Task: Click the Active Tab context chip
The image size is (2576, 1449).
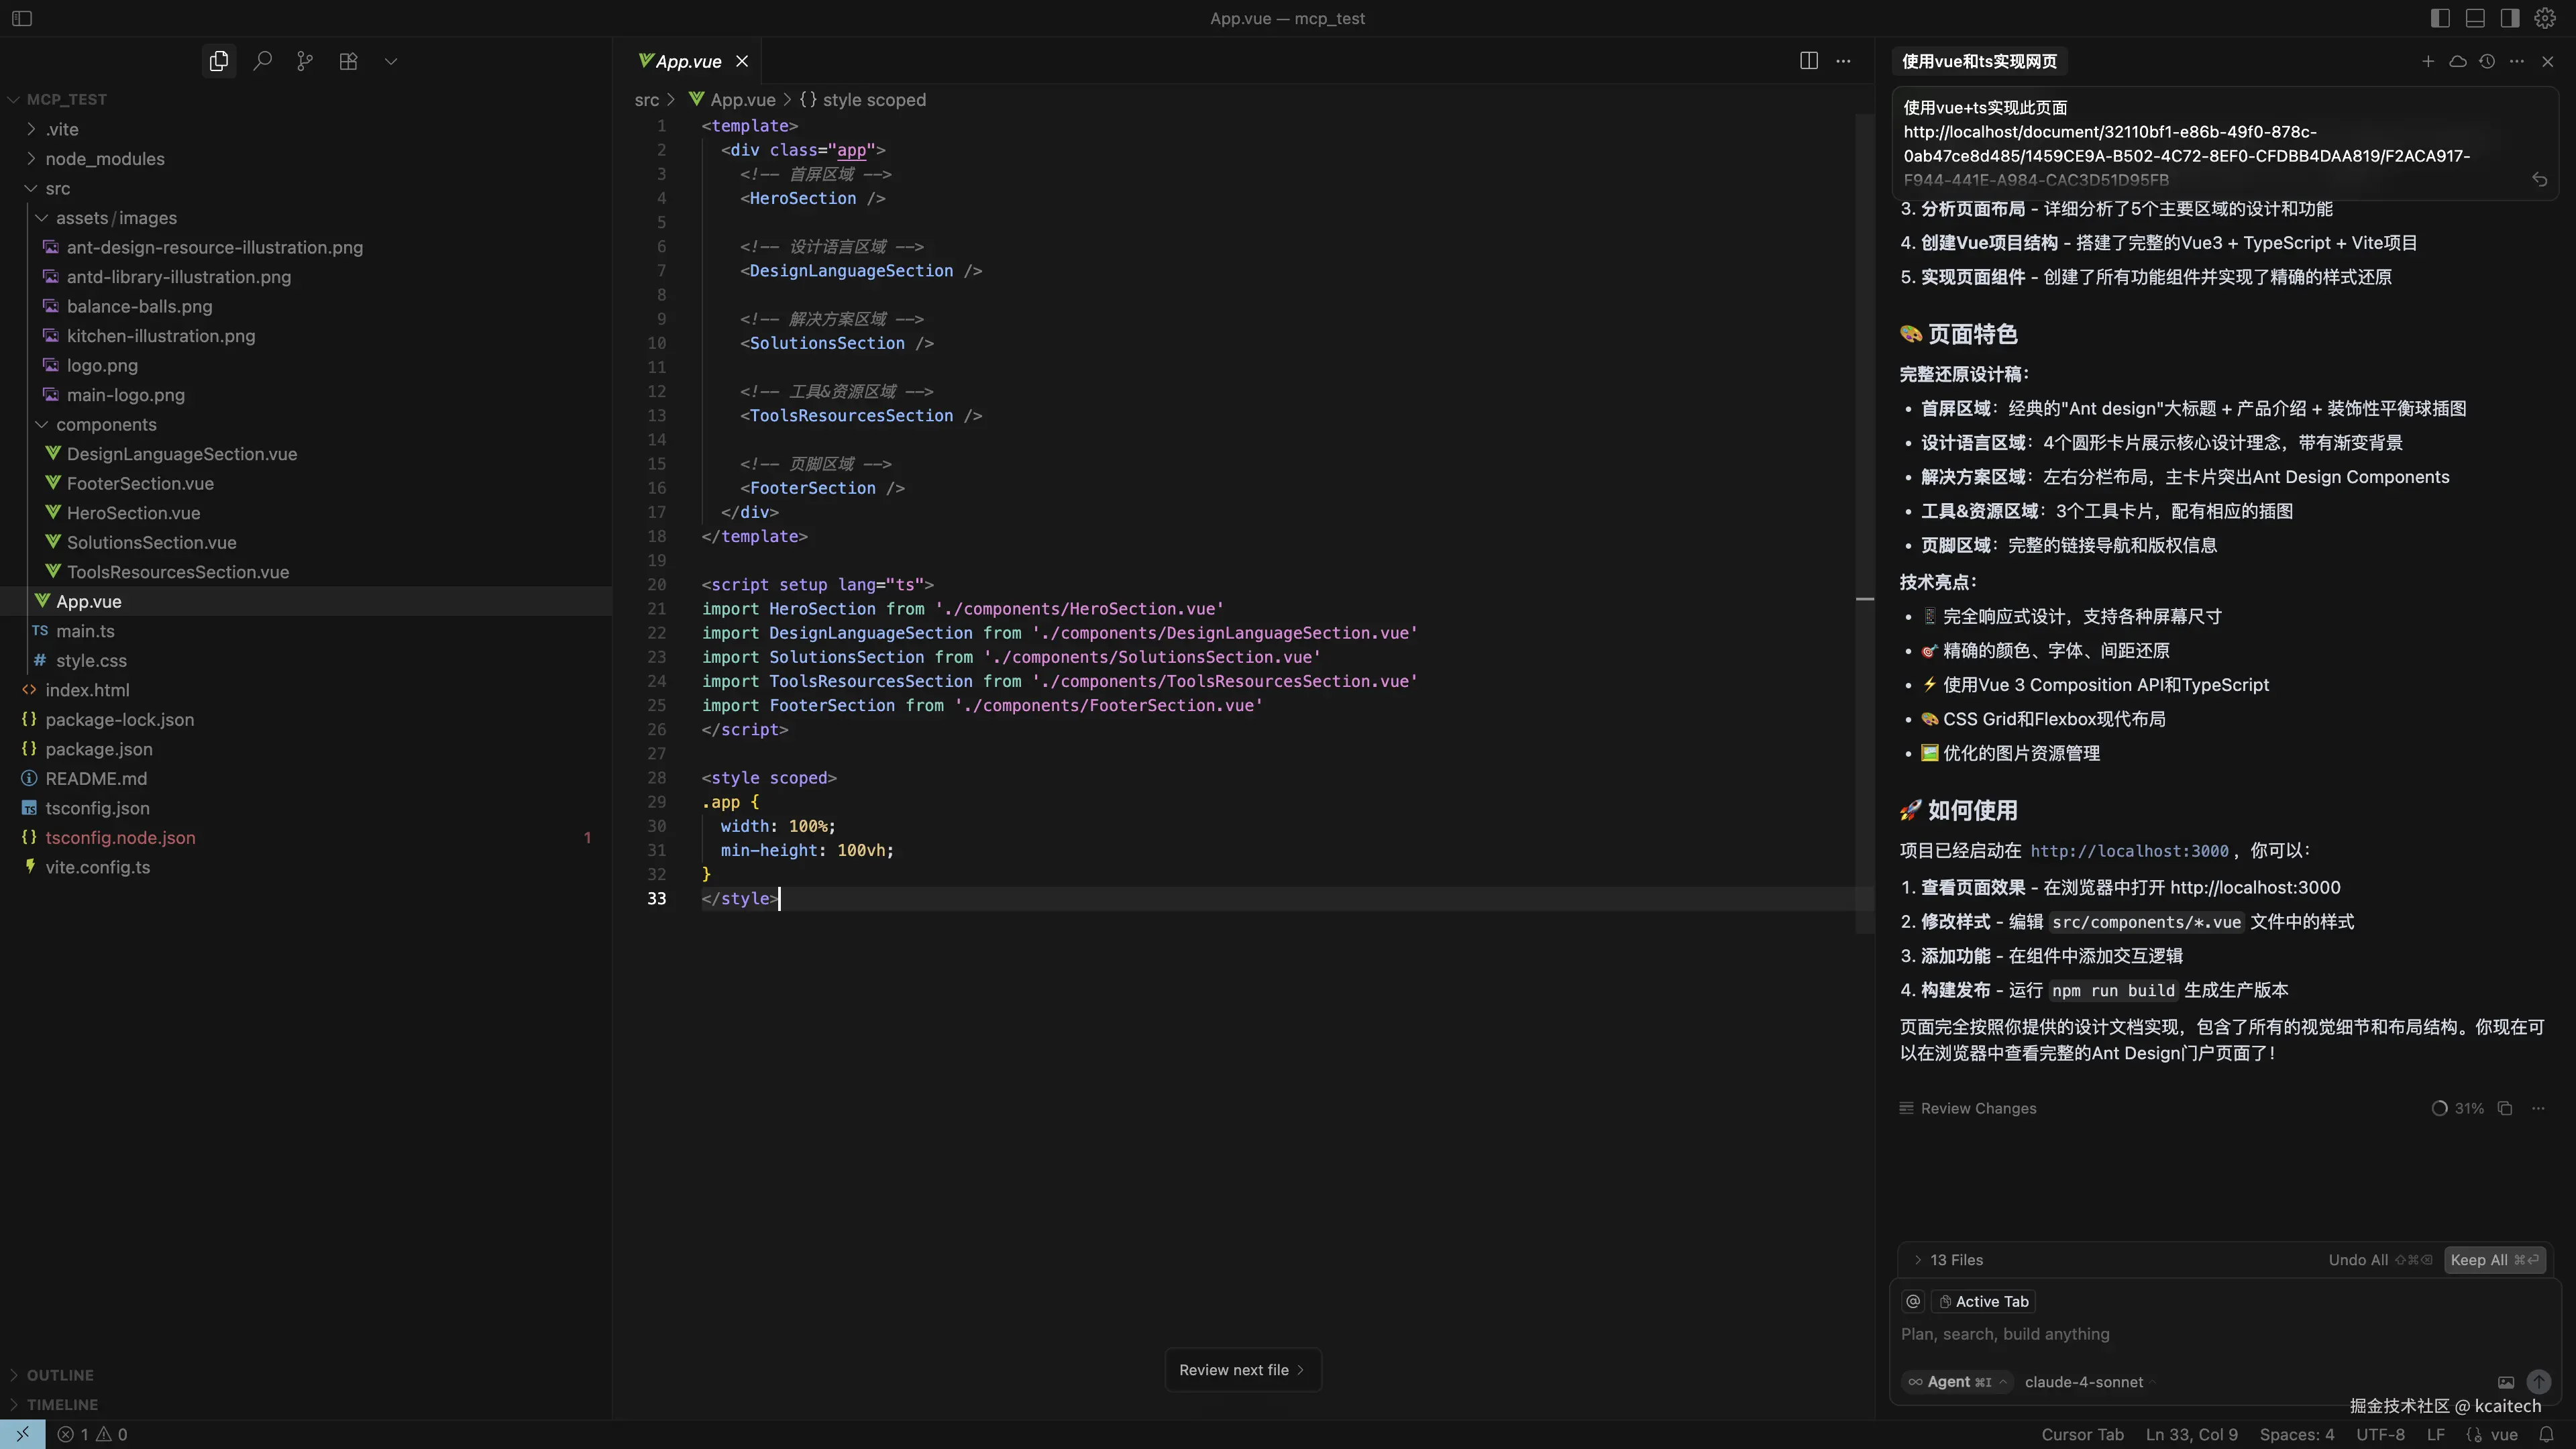Action: coord(1984,1301)
